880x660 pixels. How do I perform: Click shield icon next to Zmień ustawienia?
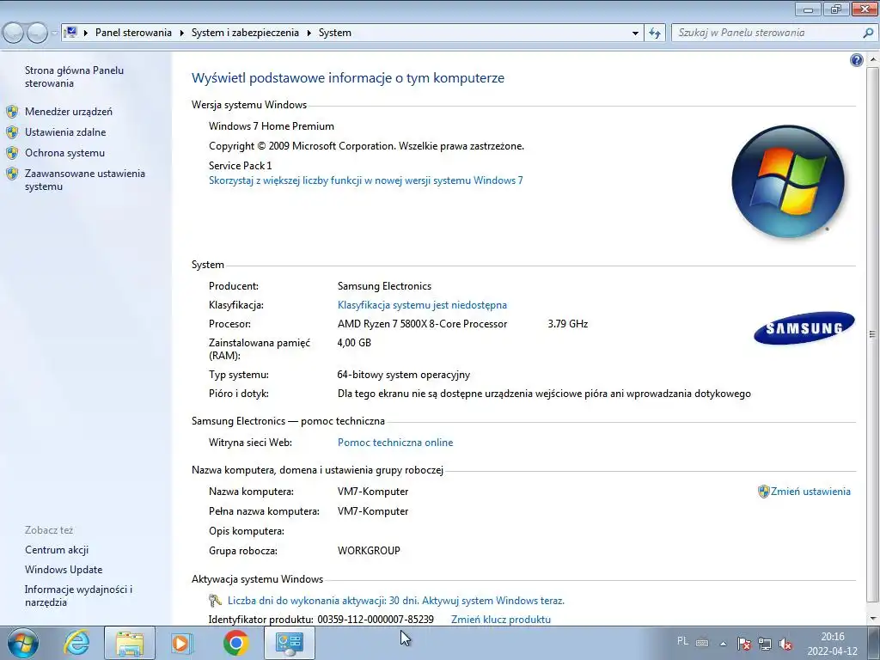[763, 492]
